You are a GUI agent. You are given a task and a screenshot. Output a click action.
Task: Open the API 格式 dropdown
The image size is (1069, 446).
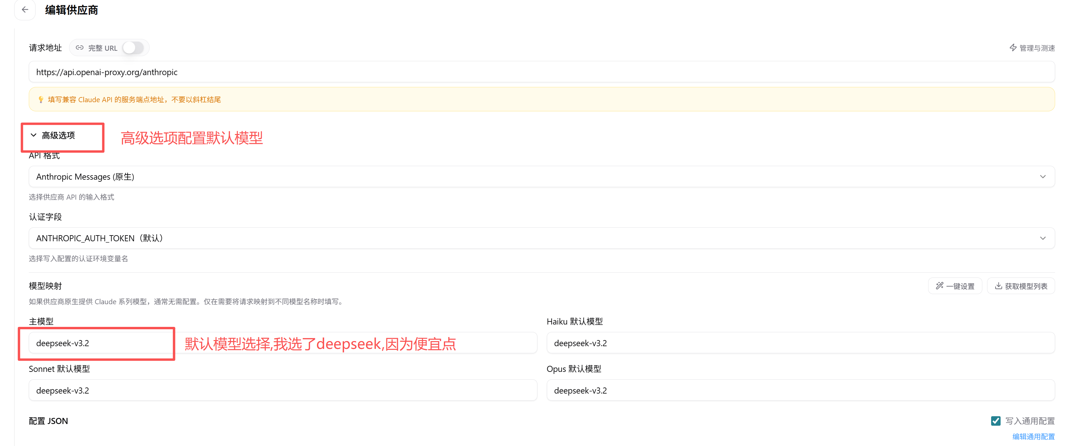(x=541, y=176)
